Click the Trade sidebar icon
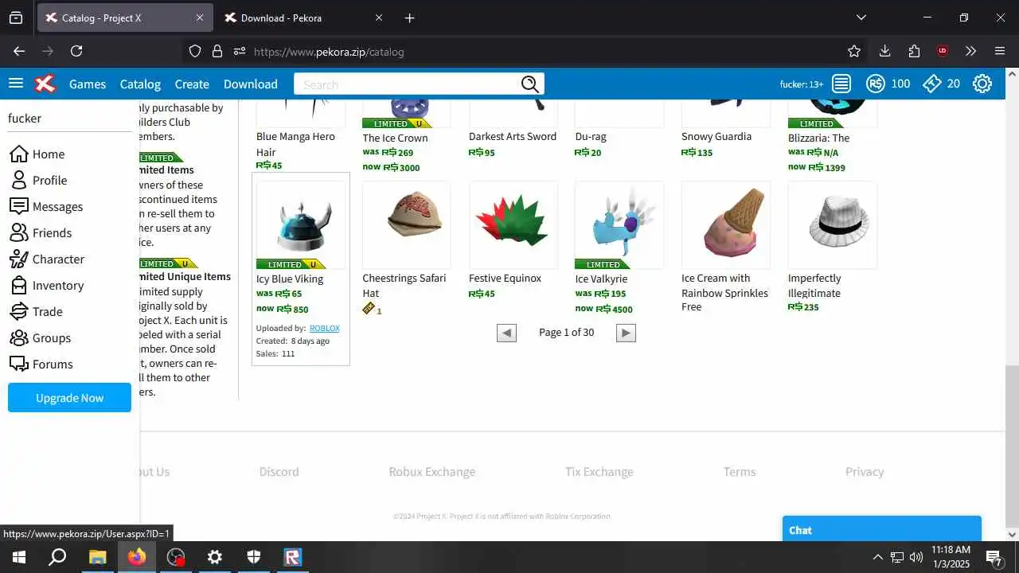Image resolution: width=1019 pixels, height=573 pixels. pos(19,311)
